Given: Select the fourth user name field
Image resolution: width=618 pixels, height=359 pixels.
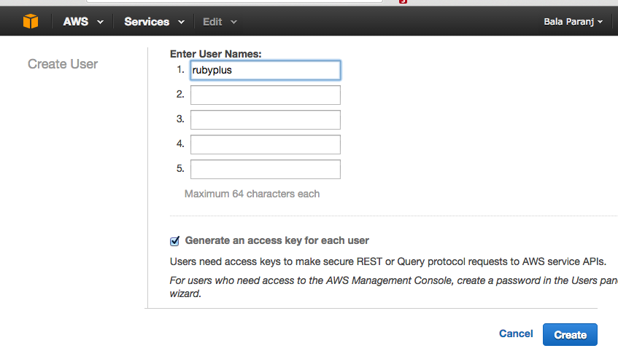Looking at the screenshot, I should tap(265, 144).
